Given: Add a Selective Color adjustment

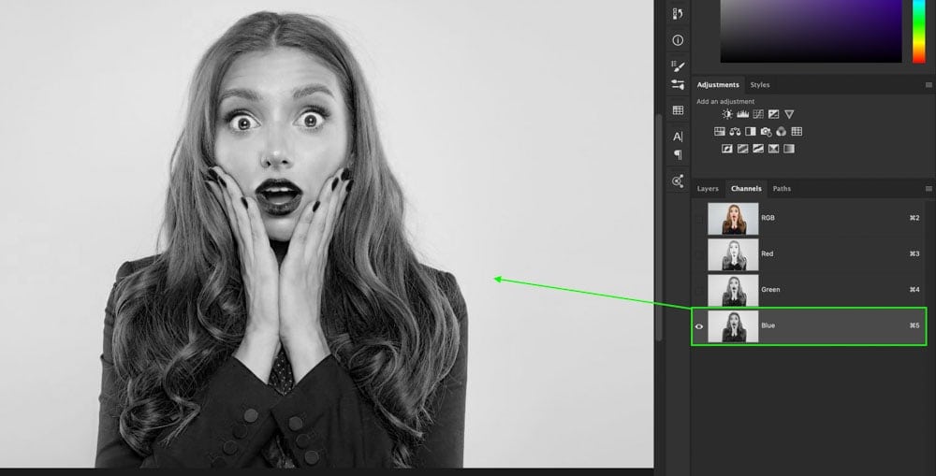Looking at the screenshot, I should [x=774, y=149].
